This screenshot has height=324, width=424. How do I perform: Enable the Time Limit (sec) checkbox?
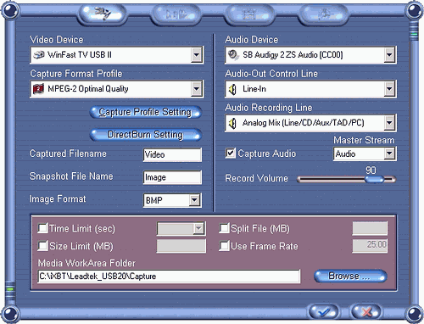(42, 228)
